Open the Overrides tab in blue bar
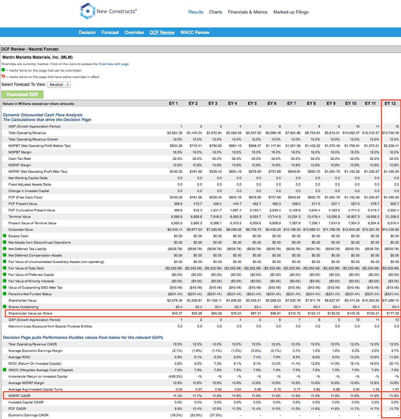 134,33
